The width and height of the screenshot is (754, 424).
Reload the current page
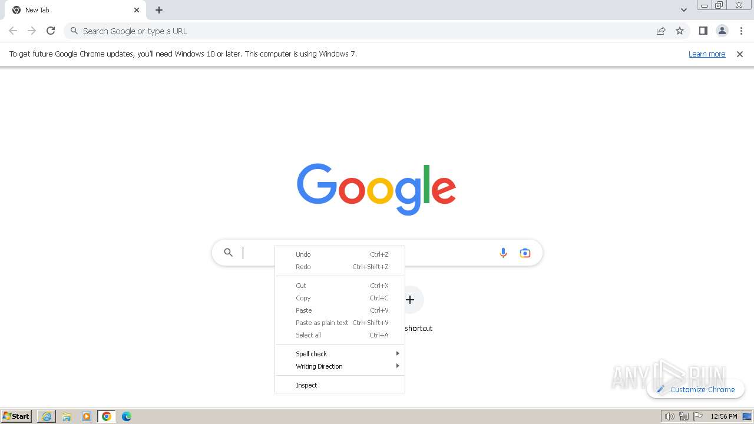click(x=51, y=31)
